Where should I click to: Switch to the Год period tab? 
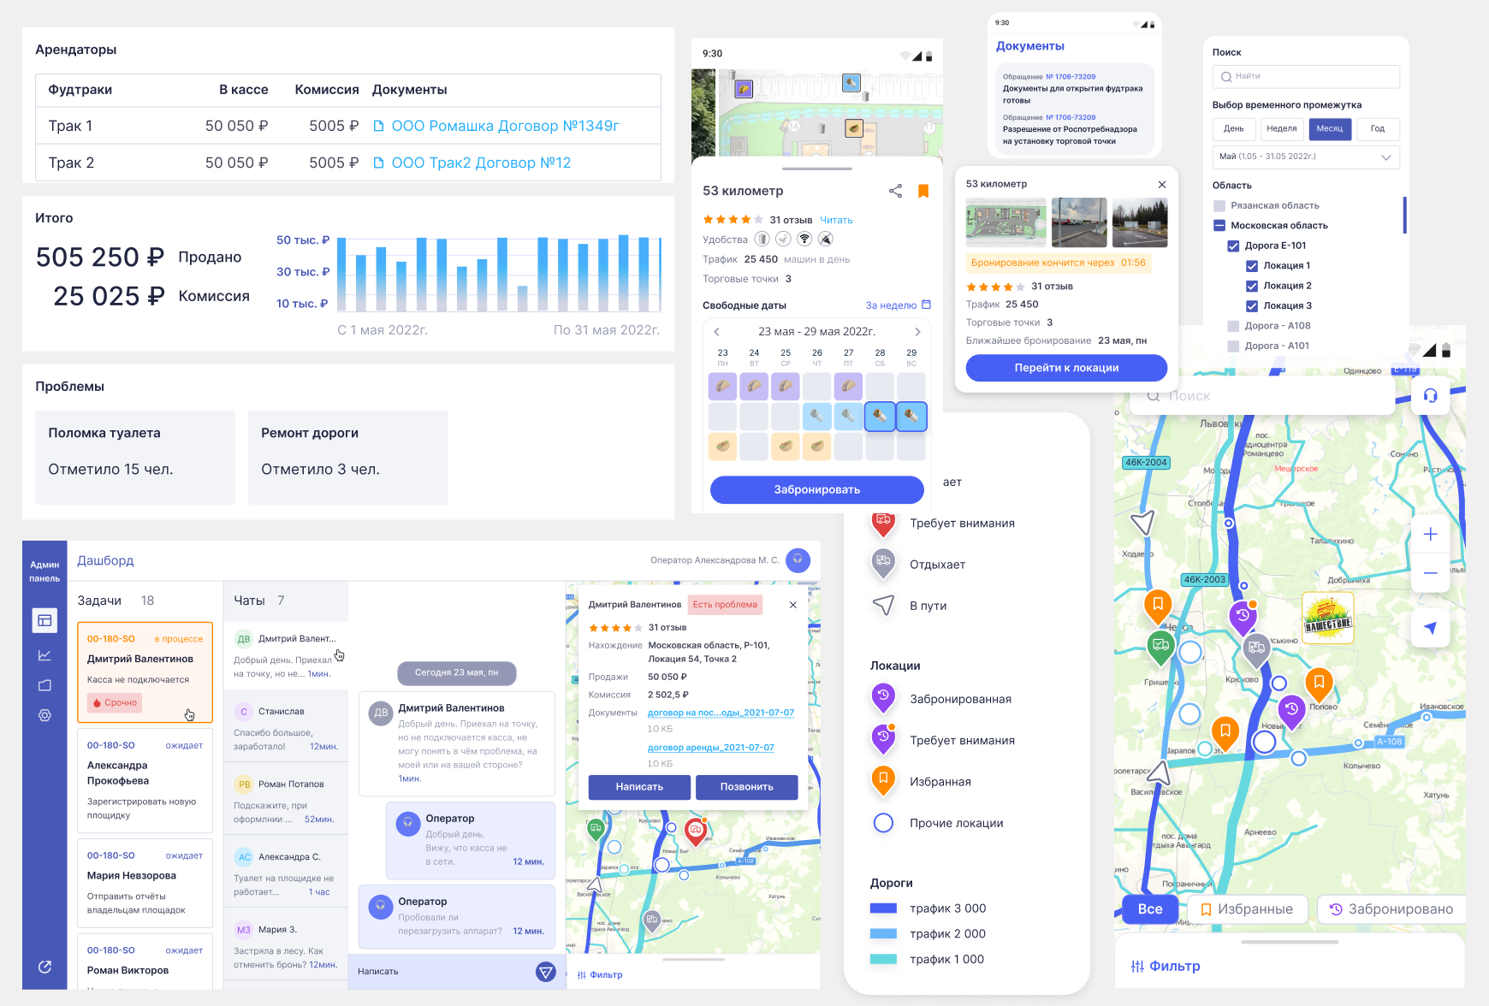(1378, 128)
